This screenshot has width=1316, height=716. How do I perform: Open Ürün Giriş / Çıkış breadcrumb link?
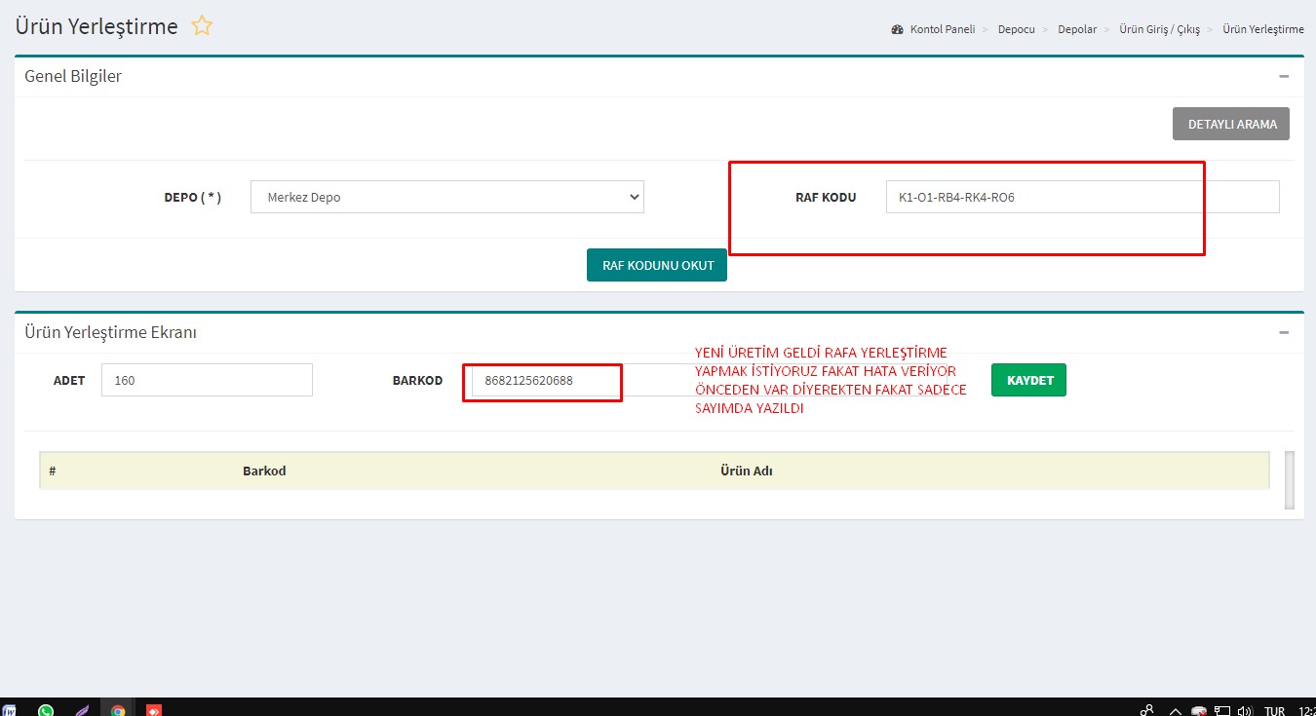pos(1159,29)
